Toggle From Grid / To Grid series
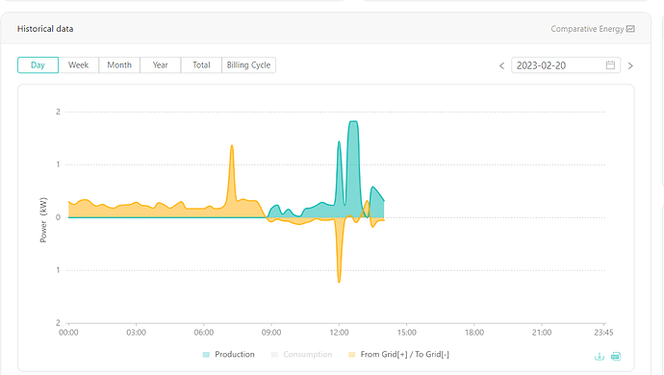664x375 pixels. (398, 354)
